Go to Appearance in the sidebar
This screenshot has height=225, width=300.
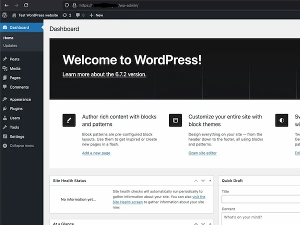click(x=20, y=99)
